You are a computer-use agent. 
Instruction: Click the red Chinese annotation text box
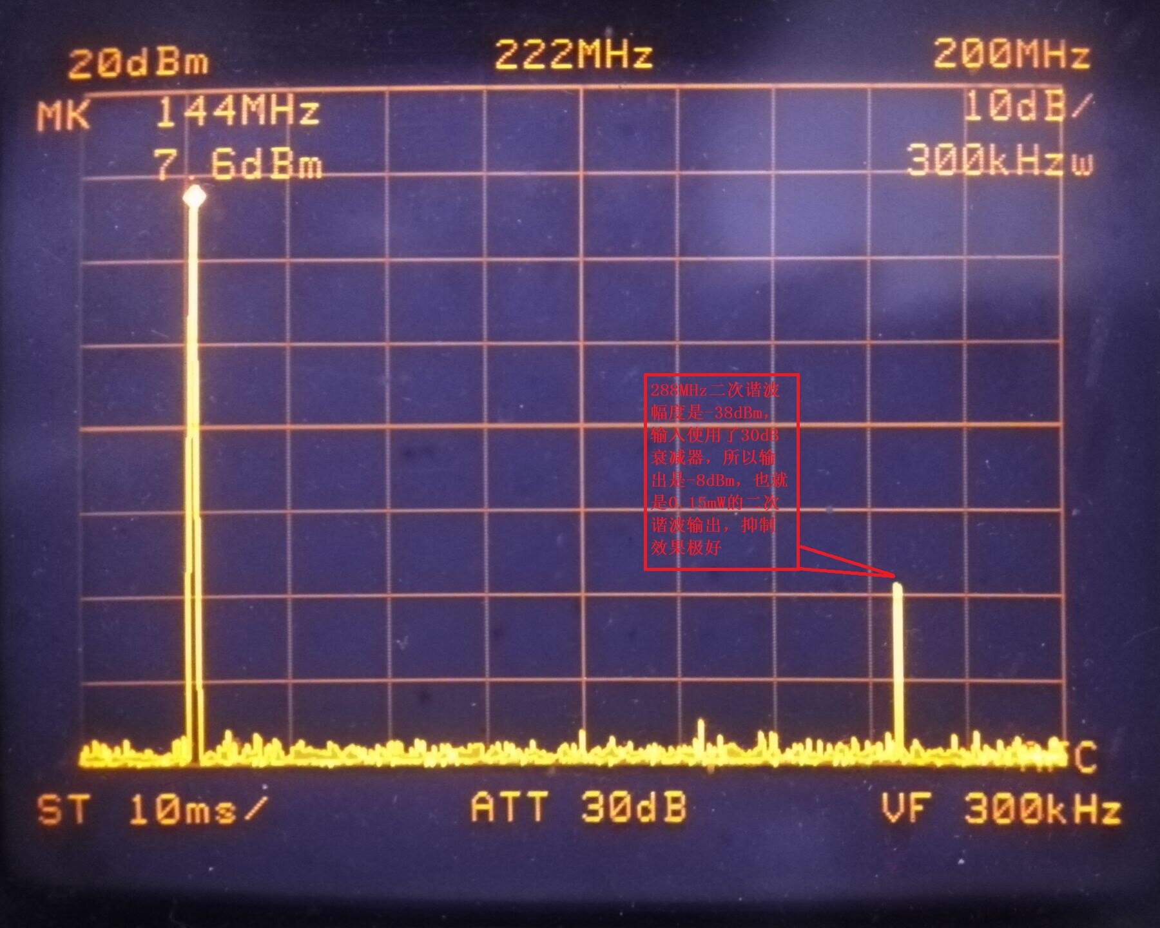pyautogui.click(x=721, y=471)
